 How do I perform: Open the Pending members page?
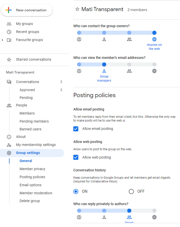click(34, 122)
